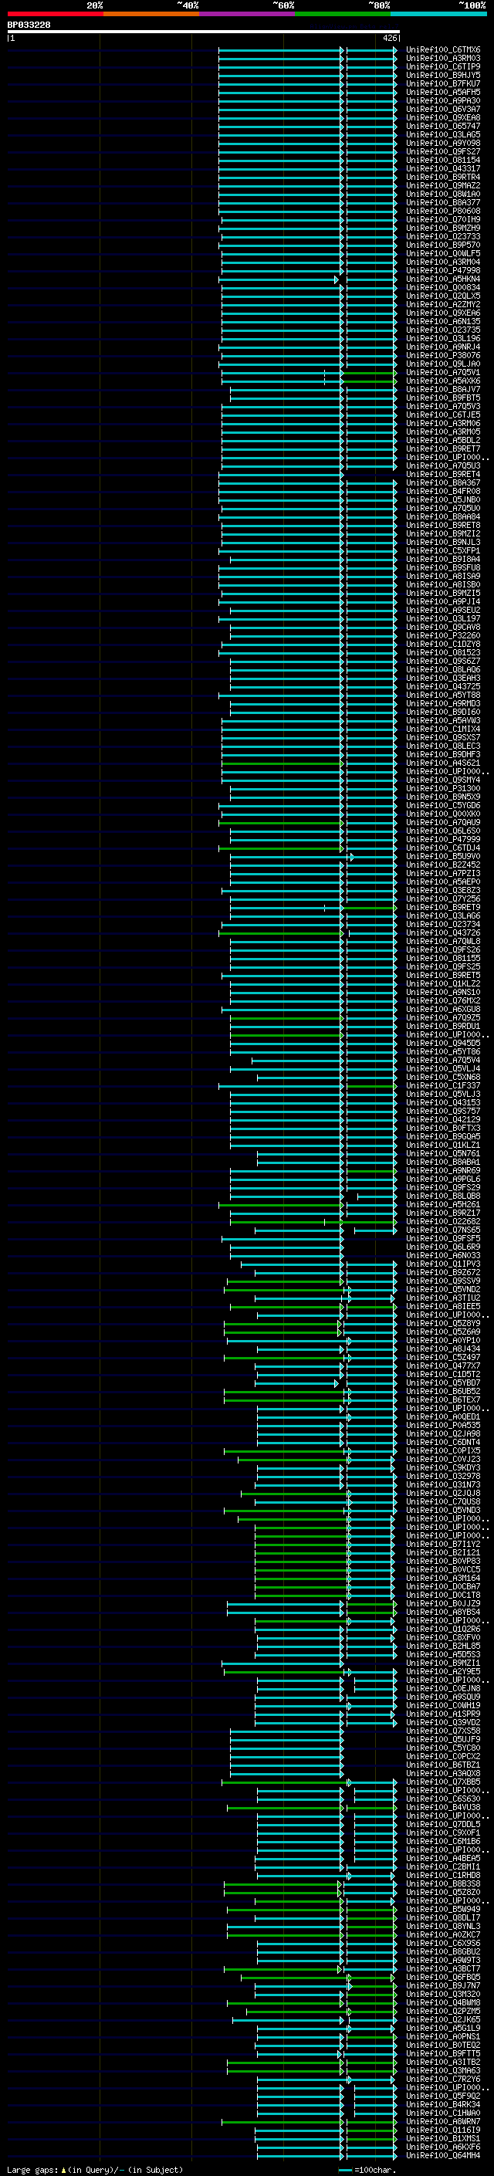Open hit UniRef100_A3RM03
The image size is (494, 2176).
tap(442, 59)
